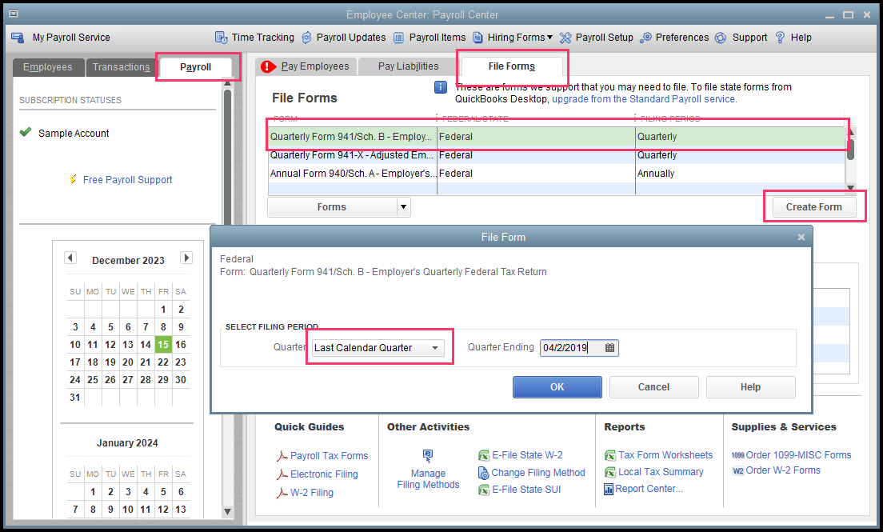Switch to the Employees tab
Viewport: 883px width, 532px height.
coord(48,67)
